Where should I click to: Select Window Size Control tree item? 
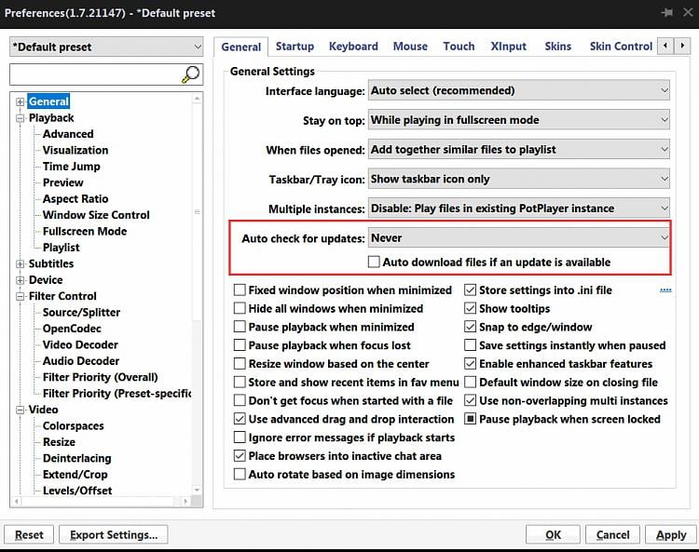coord(96,215)
